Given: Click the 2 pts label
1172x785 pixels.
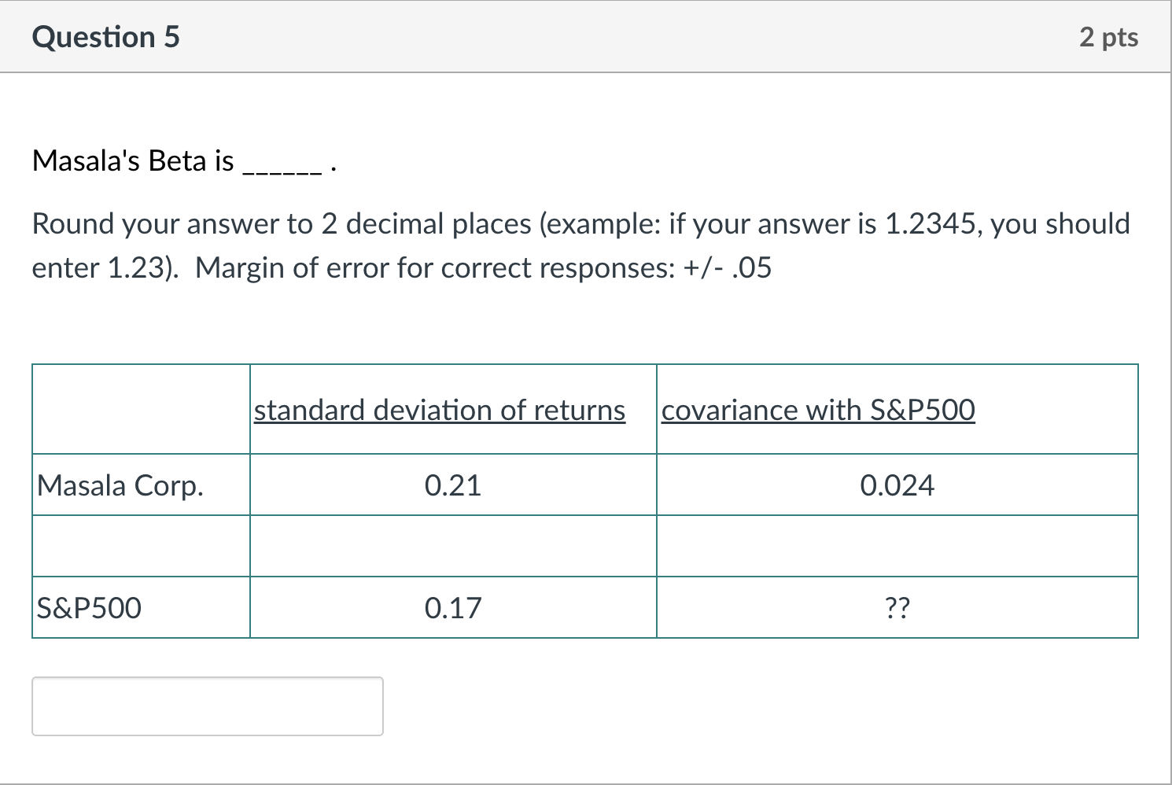Looking at the screenshot, I should 1108,37.
